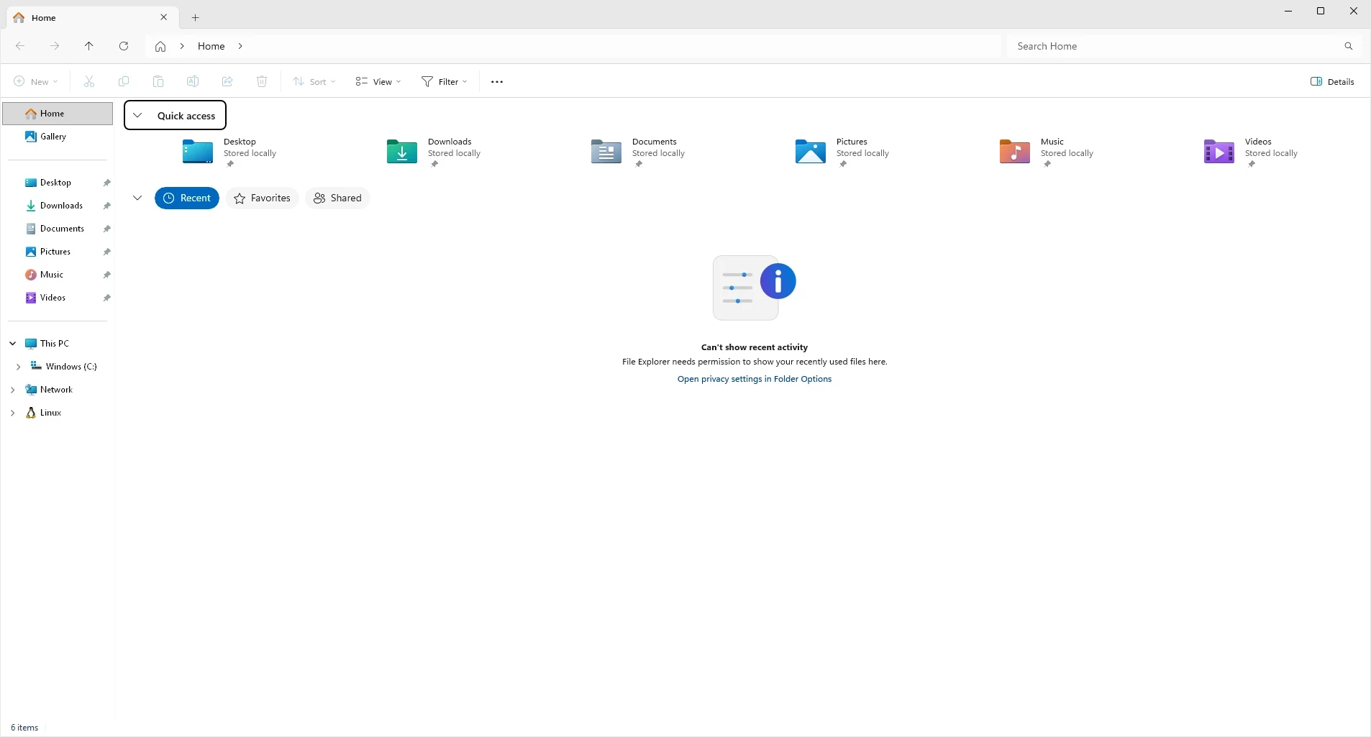The width and height of the screenshot is (1371, 737).
Task: Click pin icon beside sidebar Music
Action: pos(106,275)
